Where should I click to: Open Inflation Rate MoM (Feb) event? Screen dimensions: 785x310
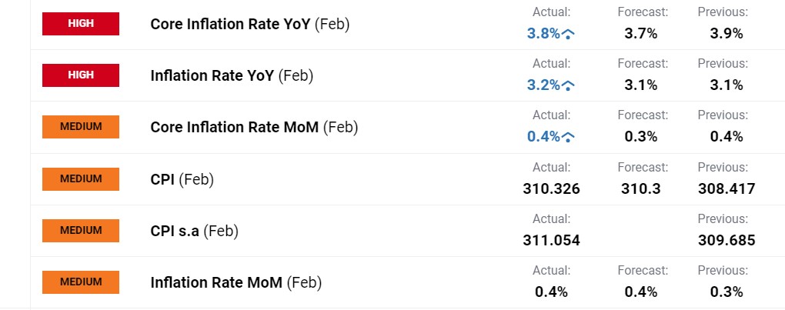235,282
